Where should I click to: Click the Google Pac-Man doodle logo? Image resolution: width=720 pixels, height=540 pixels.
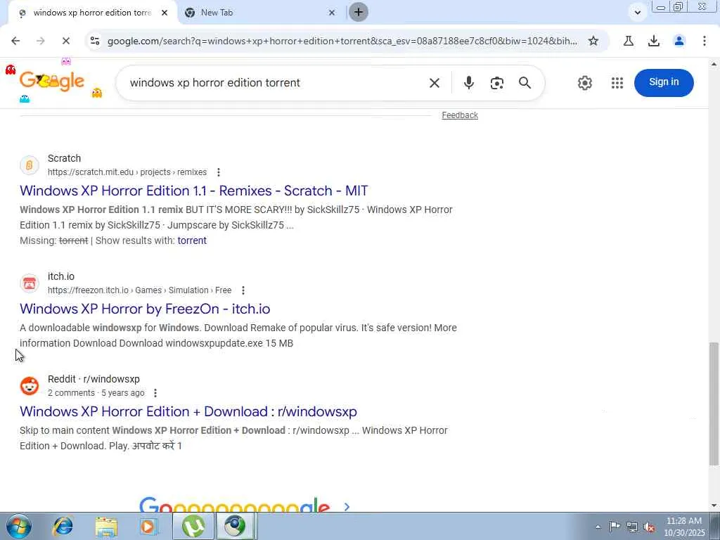[x=52, y=81]
